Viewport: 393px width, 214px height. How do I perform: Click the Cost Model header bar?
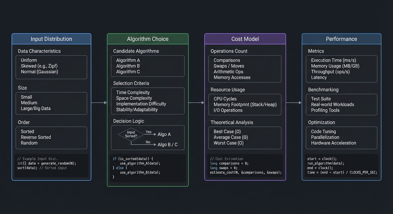tap(245, 39)
